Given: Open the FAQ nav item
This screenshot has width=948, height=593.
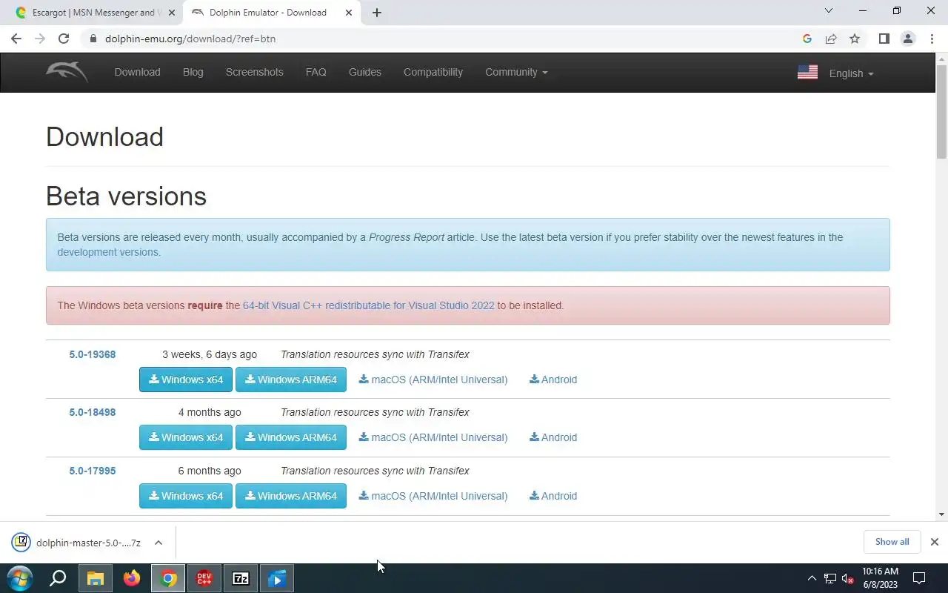Looking at the screenshot, I should [x=316, y=72].
